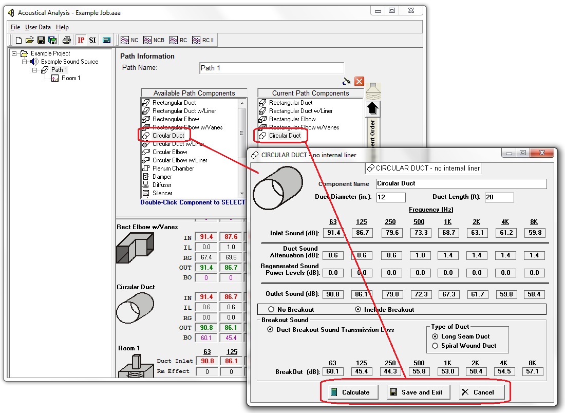Choose Long Seam Duct type
565x413 pixels.
435,336
